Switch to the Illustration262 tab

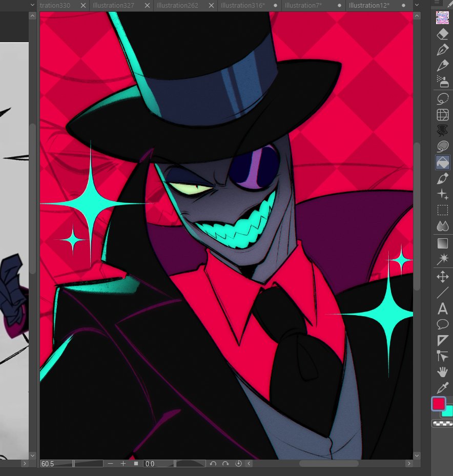tap(177, 6)
